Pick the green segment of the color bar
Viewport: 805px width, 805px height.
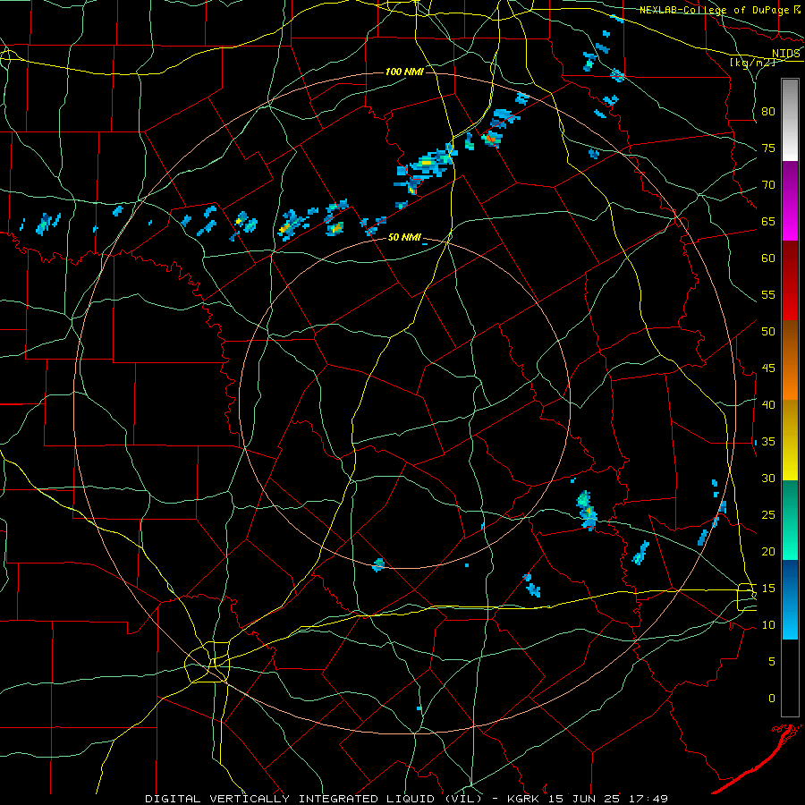(x=790, y=520)
